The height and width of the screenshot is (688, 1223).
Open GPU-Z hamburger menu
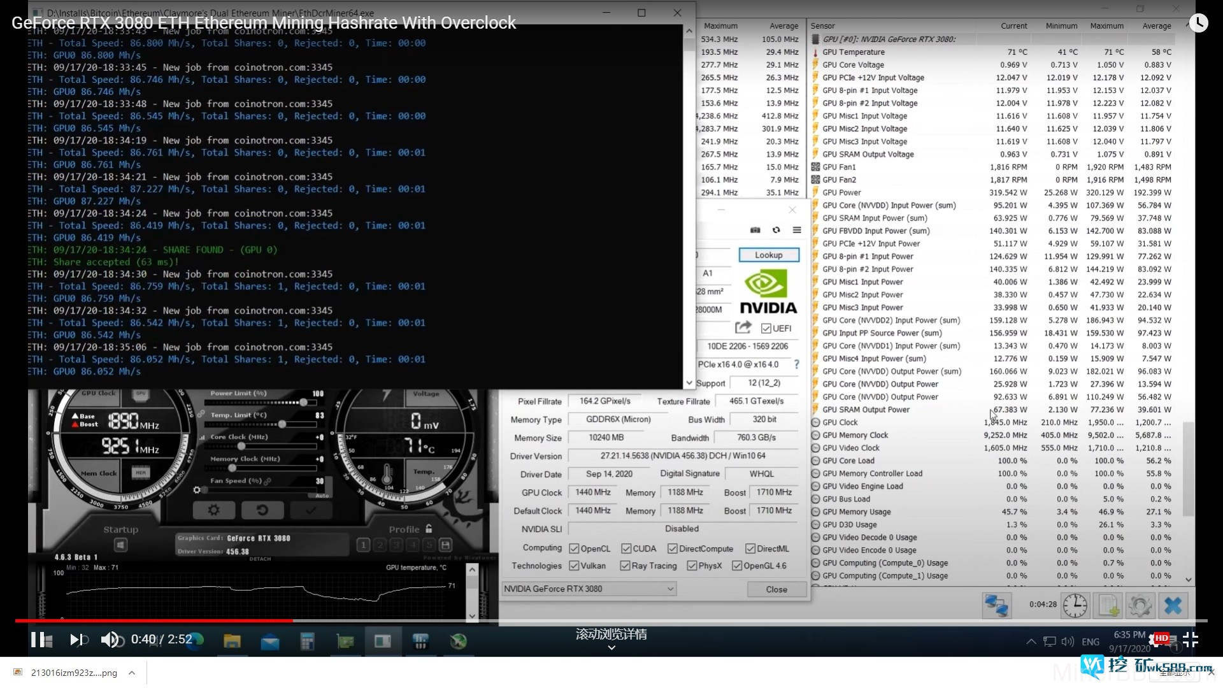[x=797, y=230]
